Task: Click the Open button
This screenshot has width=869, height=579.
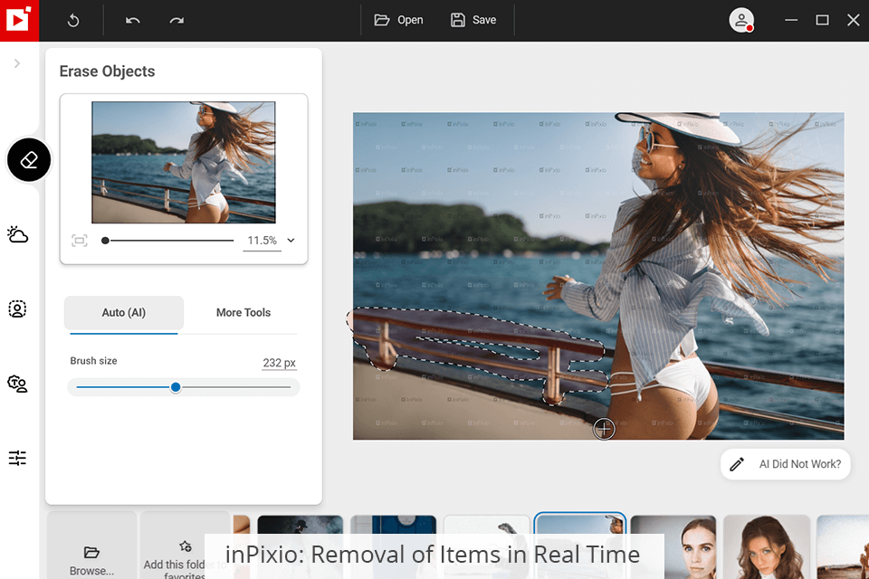Action: pyautogui.click(x=398, y=20)
